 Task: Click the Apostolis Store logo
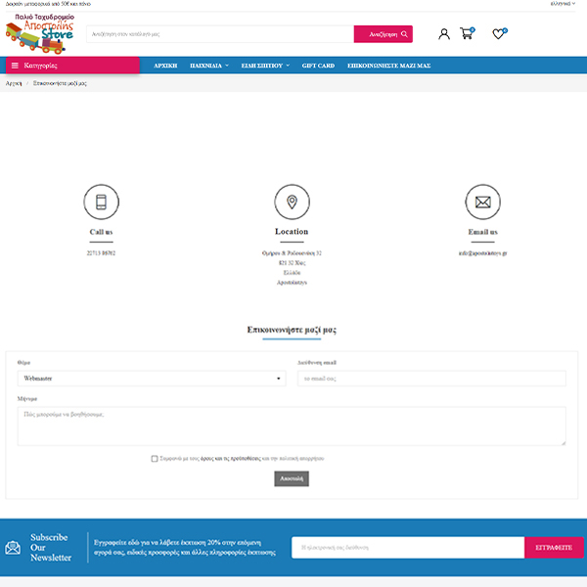pyautogui.click(x=40, y=33)
